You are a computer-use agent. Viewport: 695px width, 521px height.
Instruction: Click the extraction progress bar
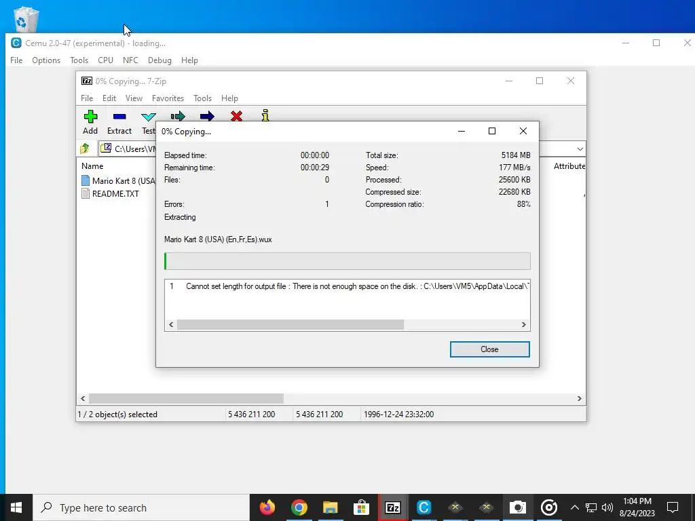point(347,261)
